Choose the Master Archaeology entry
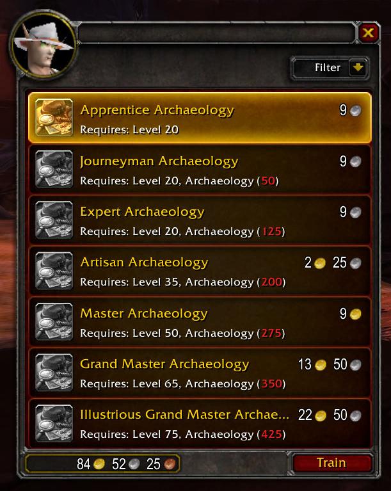The width and height of the screenshot is (391, 491). click(200, 321)
